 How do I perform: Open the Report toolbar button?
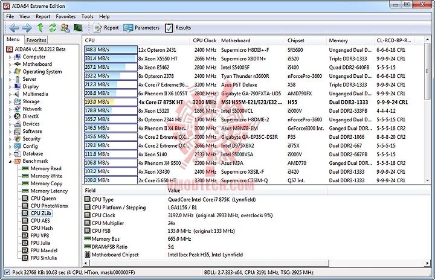106,28
